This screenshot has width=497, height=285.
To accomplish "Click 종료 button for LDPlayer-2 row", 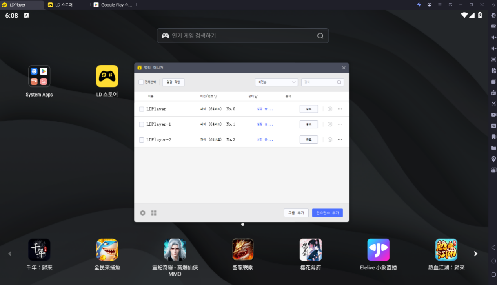I will [309, 139].
